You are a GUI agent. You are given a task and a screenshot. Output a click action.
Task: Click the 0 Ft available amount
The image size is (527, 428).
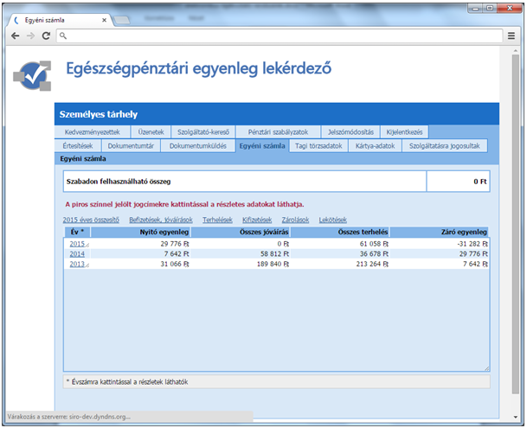coord(480,182)
